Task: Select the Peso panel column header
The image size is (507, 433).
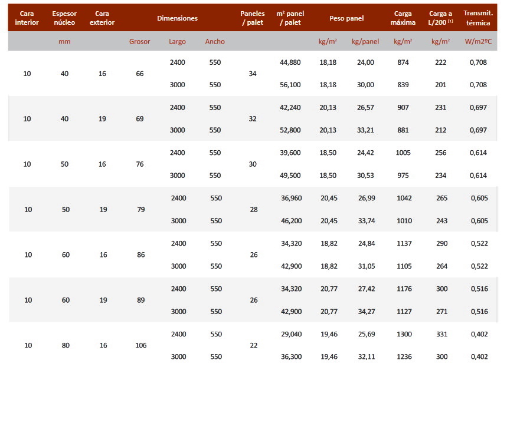Action: (x=346, y=18)
